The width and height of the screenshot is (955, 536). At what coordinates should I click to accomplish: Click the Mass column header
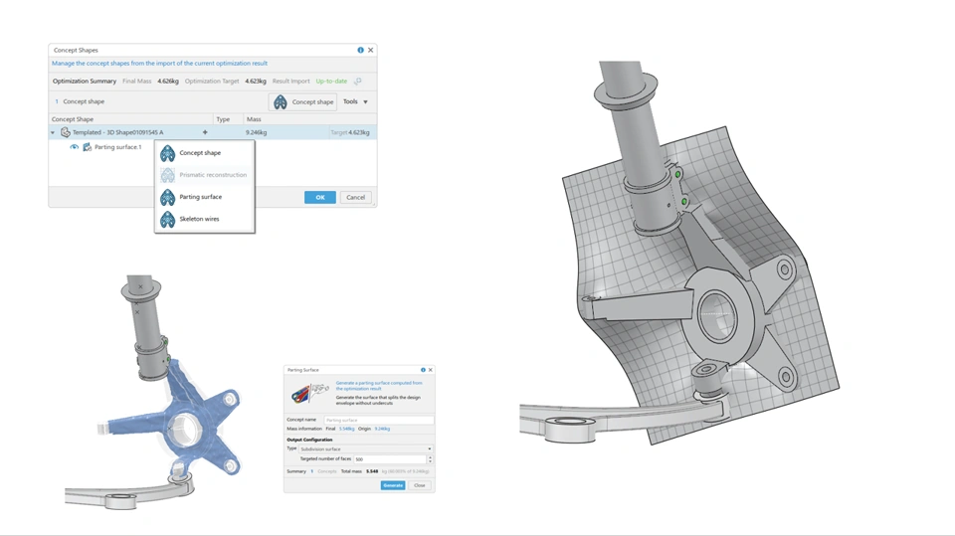pyautogui.click(x=309, y=119)
